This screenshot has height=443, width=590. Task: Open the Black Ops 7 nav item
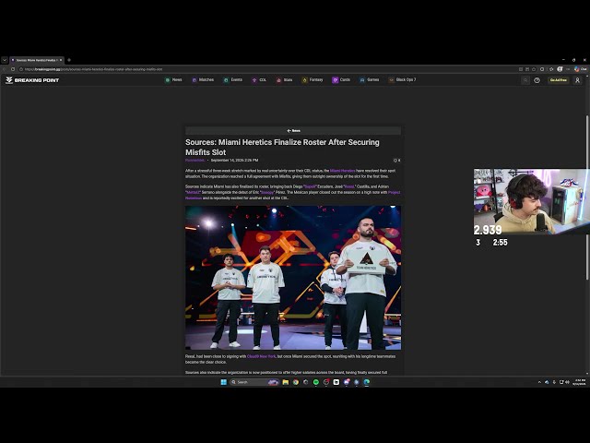pyautogui.click(x=402, y=80)
